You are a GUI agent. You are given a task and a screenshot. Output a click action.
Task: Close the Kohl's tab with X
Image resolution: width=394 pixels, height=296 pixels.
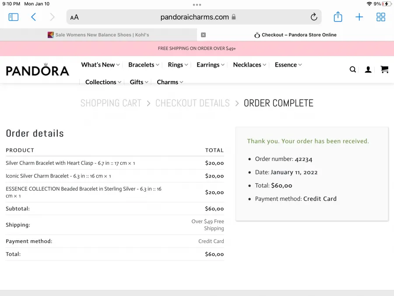pyautogui.click(x=203, y=35)
